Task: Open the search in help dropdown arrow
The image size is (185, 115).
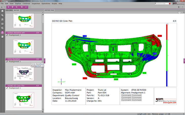Action: tap(170, 4)
